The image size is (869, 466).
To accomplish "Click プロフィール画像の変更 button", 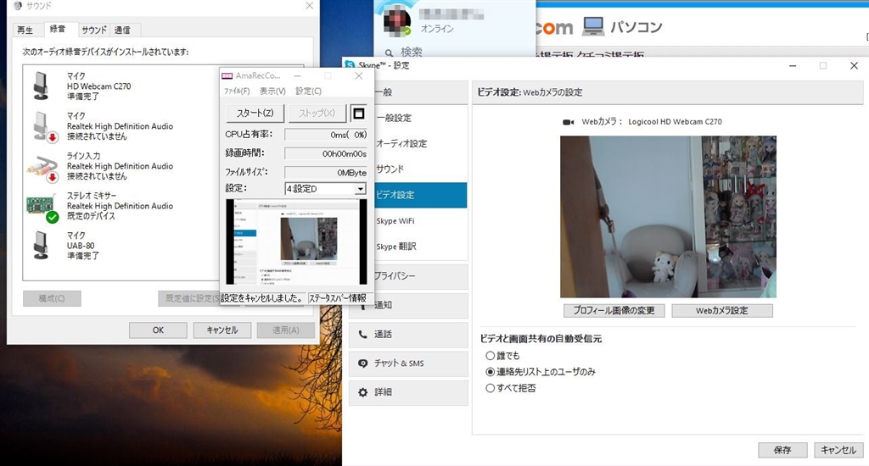I will [x=614, y=311].
